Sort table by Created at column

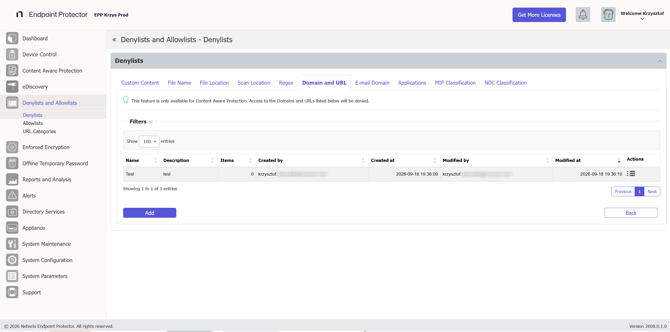point(404,160)
